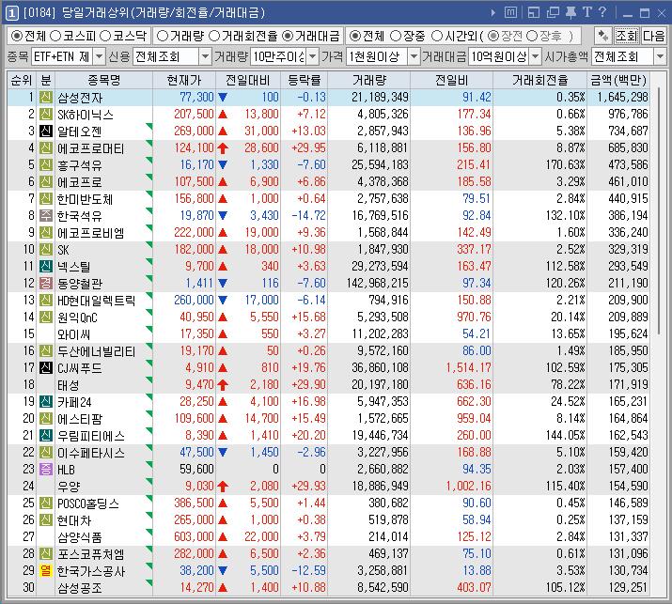This screenshot has height=604, width=672.
Task: Open the help question mark icon
Action: 602,12
